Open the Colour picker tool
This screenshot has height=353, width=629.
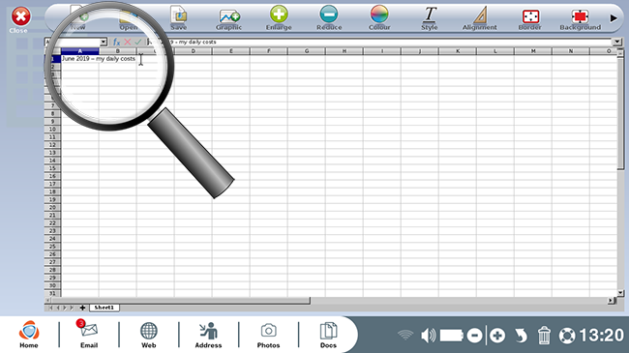[x=379, y=18]
